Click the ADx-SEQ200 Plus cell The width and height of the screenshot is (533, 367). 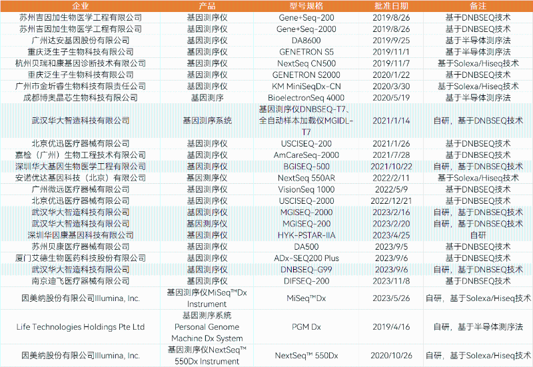click(x=306, y=258)
